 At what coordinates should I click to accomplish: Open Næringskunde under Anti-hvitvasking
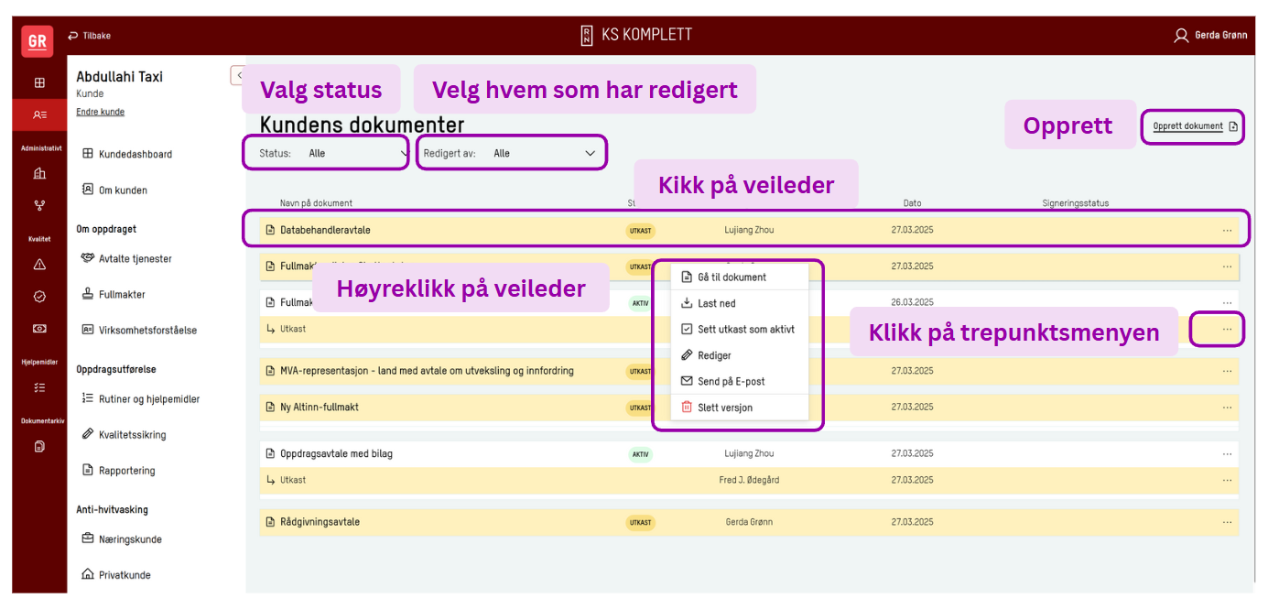pyautogui.click(x=122, y=538)
